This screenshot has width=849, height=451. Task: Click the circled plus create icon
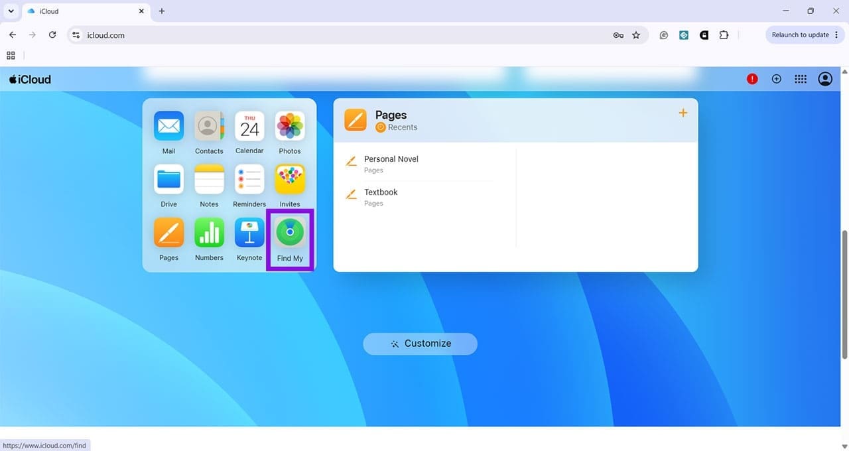click(x=777, y=79)
